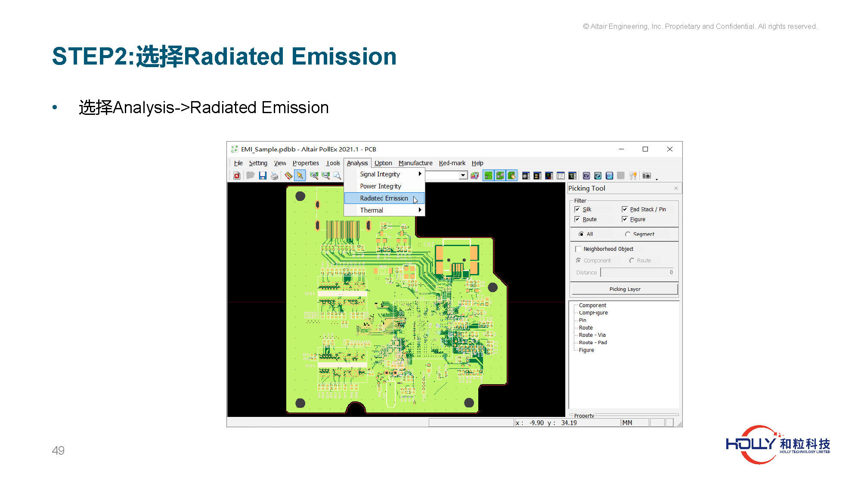Uncheck the Silk filter checkbox
Image resolution: width=861 pixels, height=484 pixels.
click(577, 210)
